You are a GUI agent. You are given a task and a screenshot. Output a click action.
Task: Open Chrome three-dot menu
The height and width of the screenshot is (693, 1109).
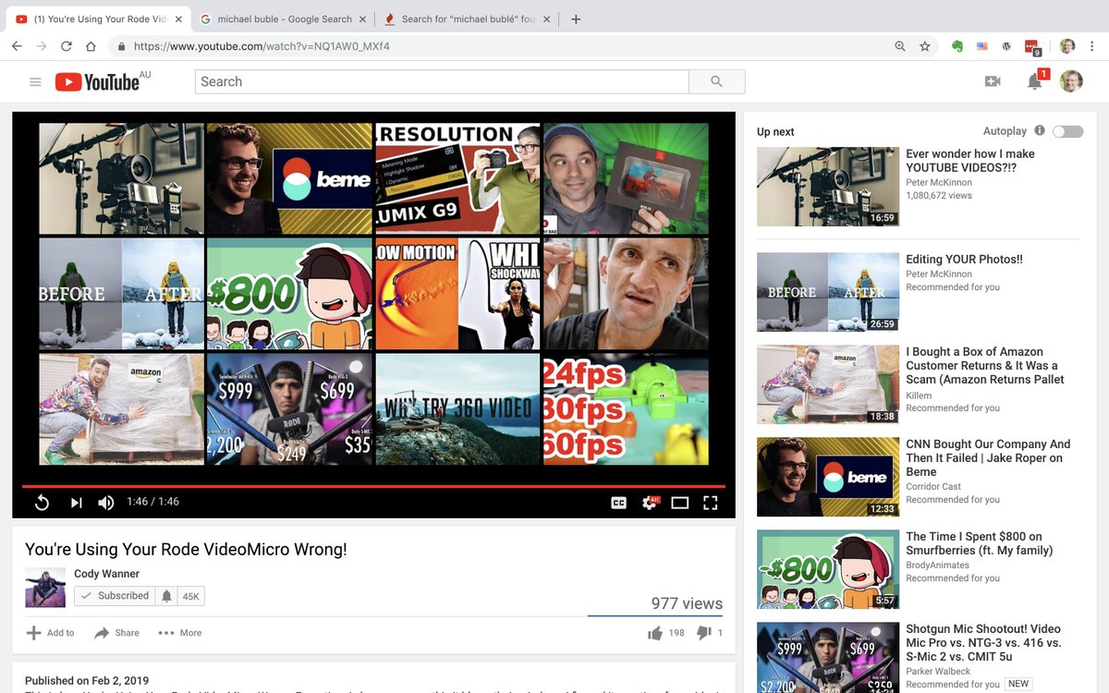(x=1092, y=45)
